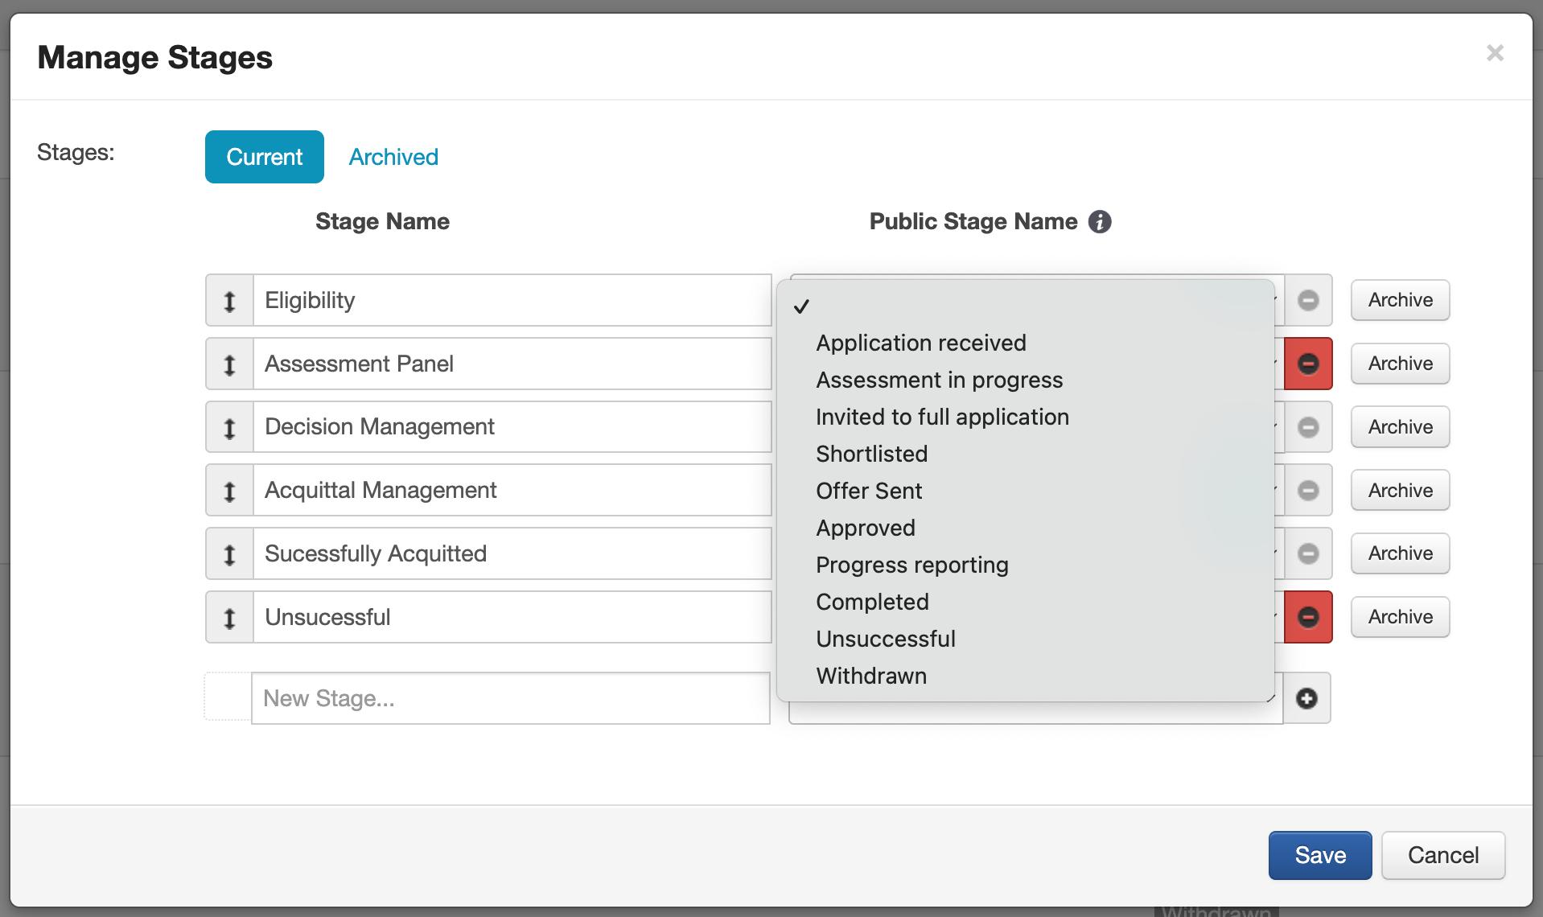Open the Public Stage Name info icon

tap(1100, 222)
